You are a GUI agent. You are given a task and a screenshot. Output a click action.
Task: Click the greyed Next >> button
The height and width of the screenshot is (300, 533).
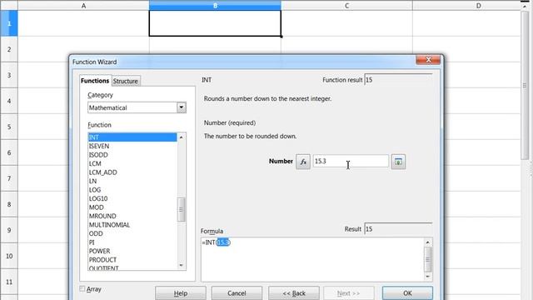tap(348, 292)
